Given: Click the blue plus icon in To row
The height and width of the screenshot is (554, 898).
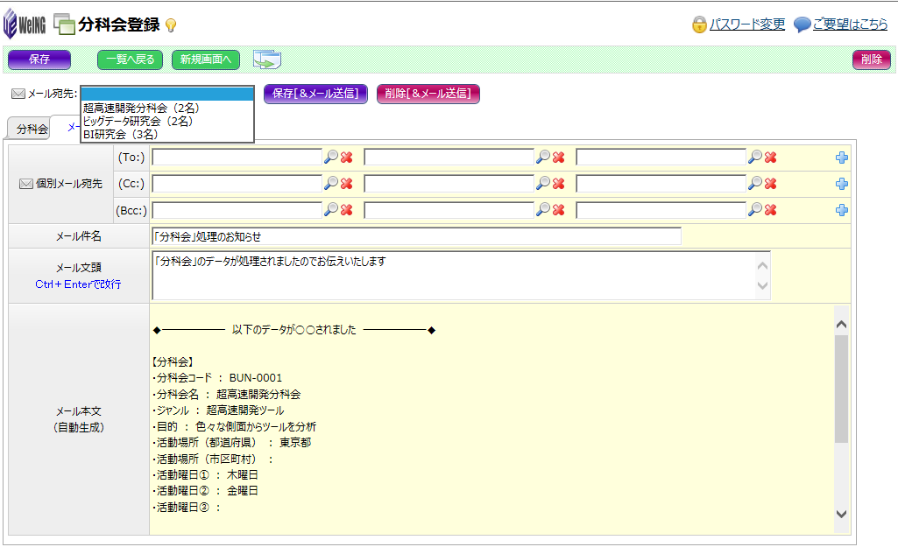Looking at the screenshot, I should tap(842, 158).
